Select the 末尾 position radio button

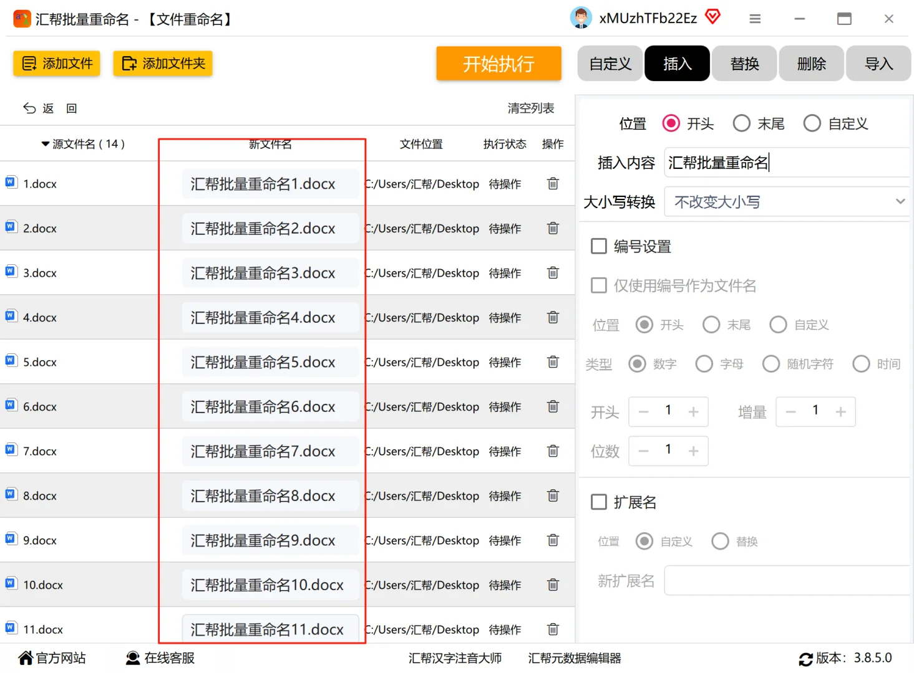741,123
